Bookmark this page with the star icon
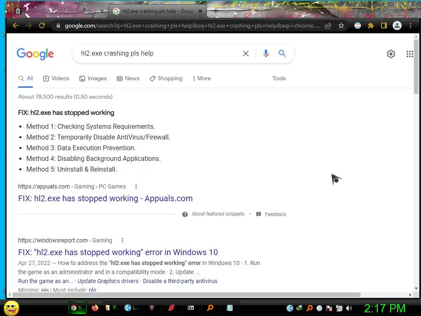Screen dimensions: 421x316 [341, 26]
